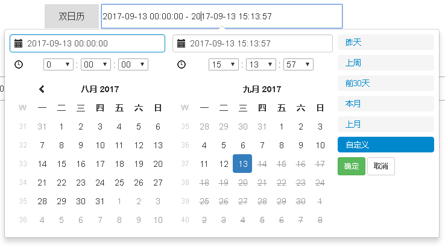This screenshot has height=247, width=445.
Task: Click the clock icon for end time
Action: tap(181, 64)
